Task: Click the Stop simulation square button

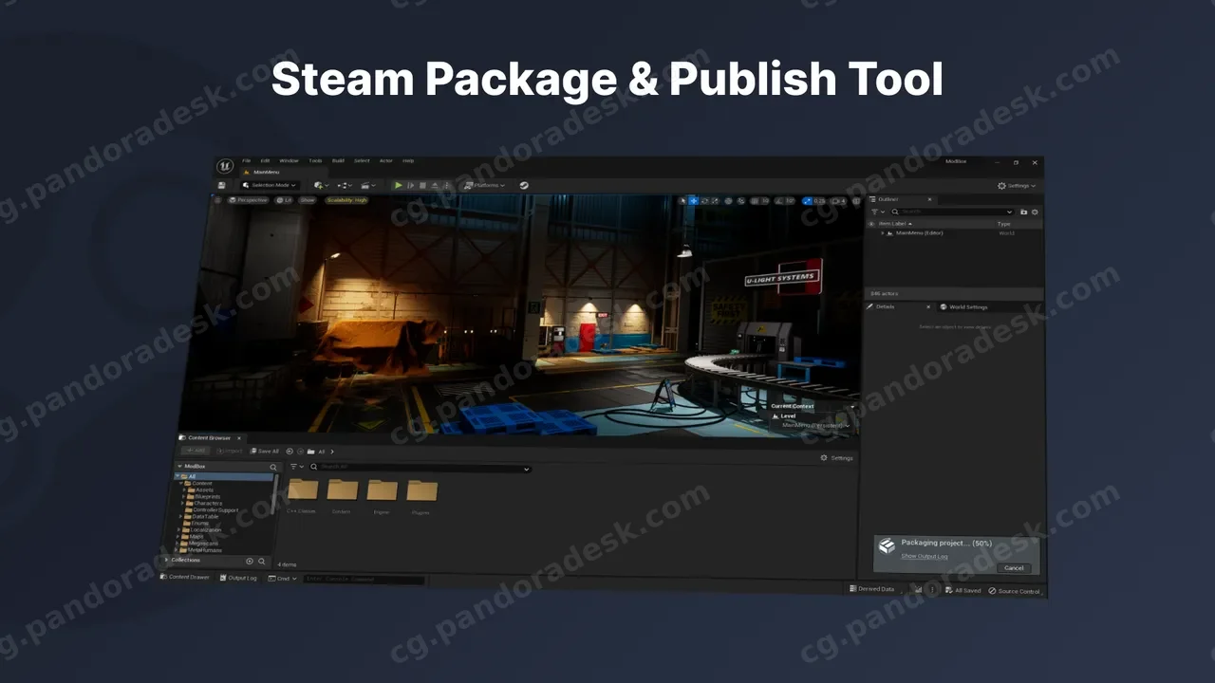Action: point(422,185)
